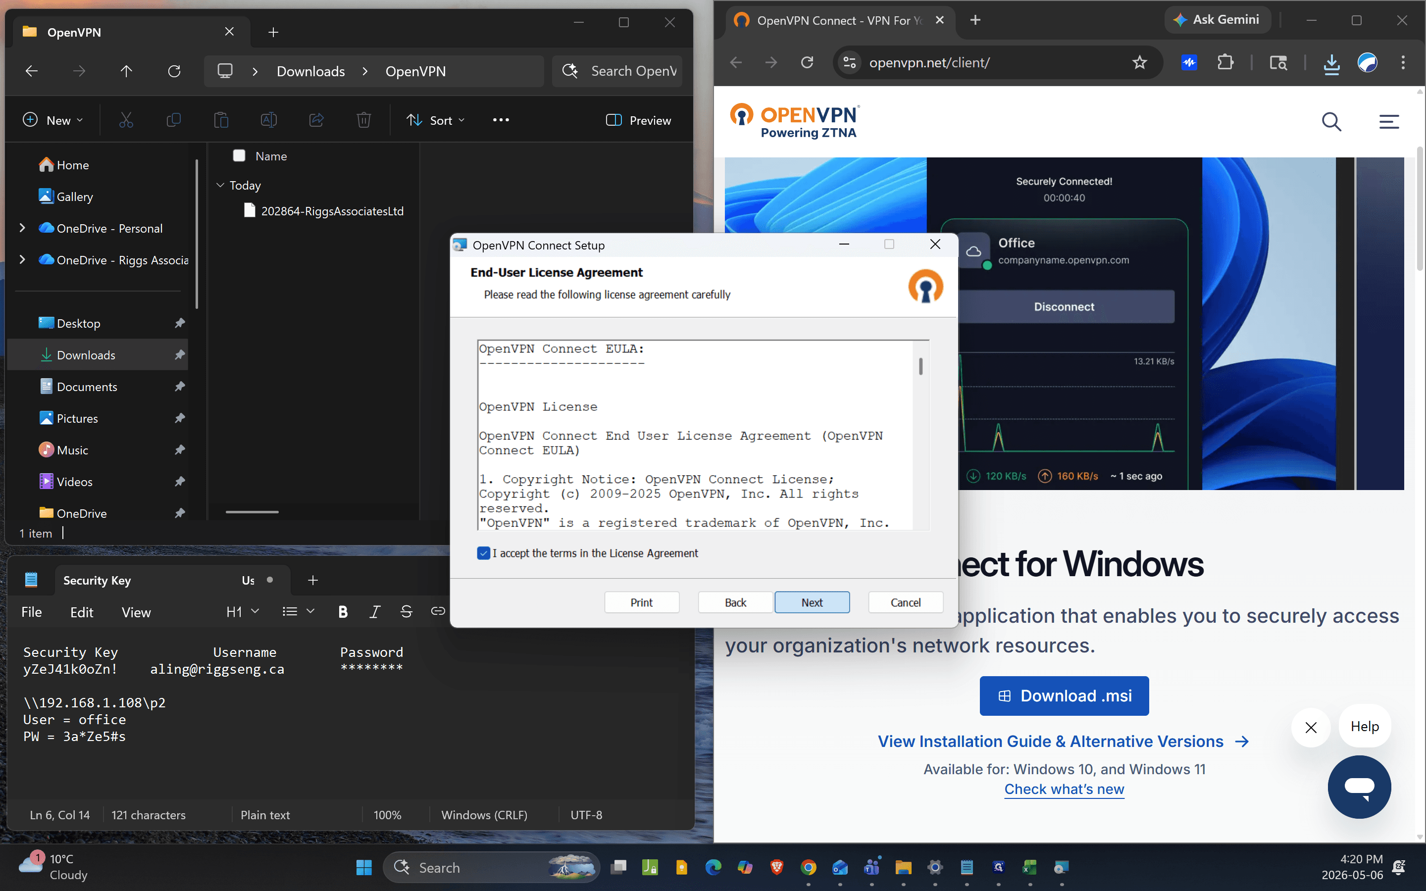Screen dimensions: 1426x891
Task: Toggle italic formatting in Notepad
Action: click(375, 612)
